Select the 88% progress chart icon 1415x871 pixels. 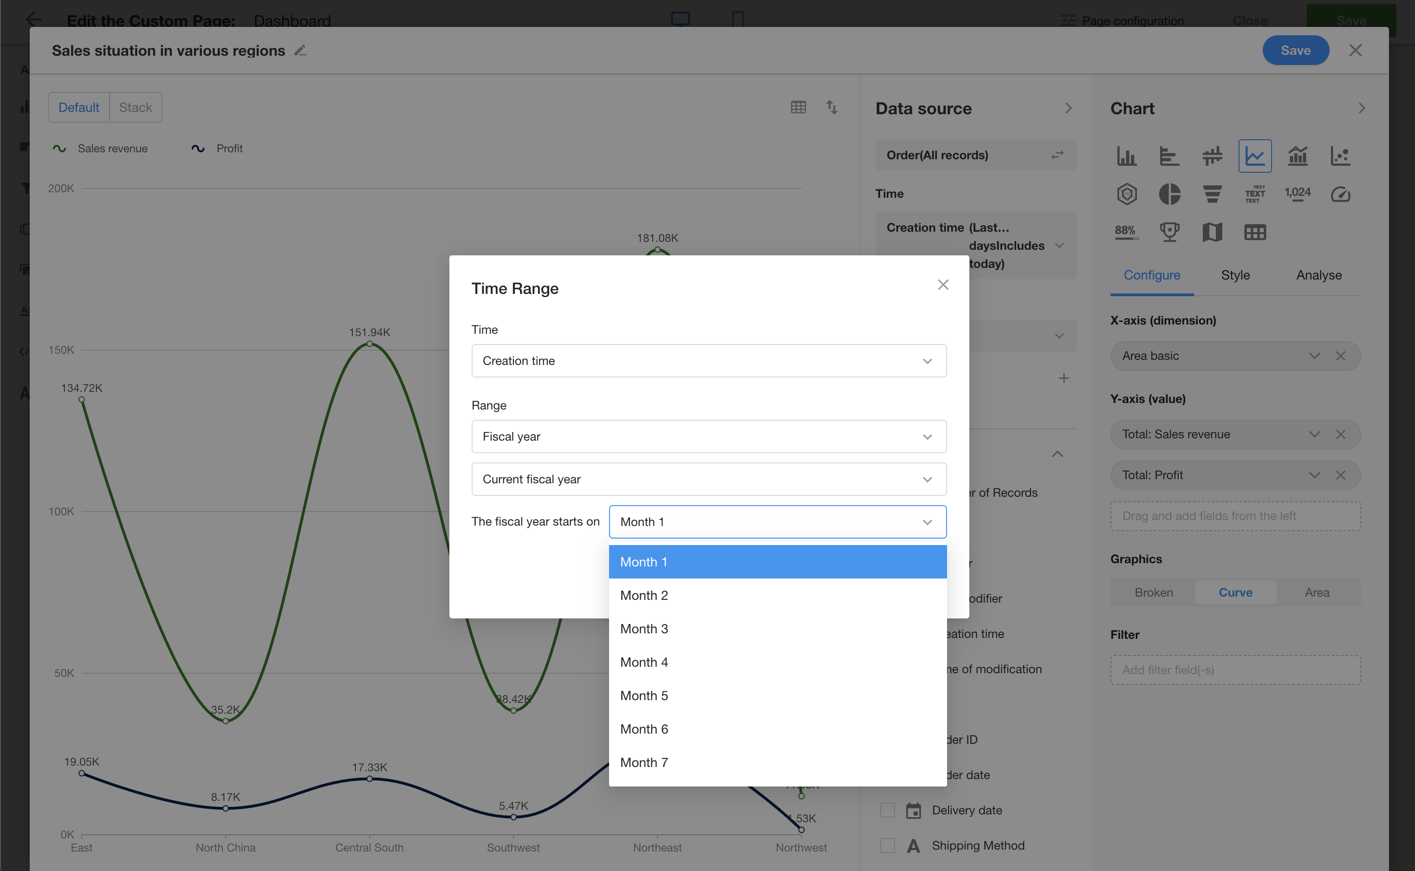click(1125, 232)
